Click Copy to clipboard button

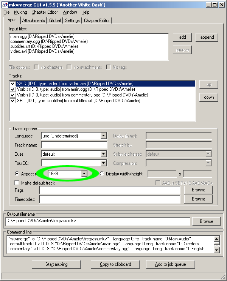point(115,264)
